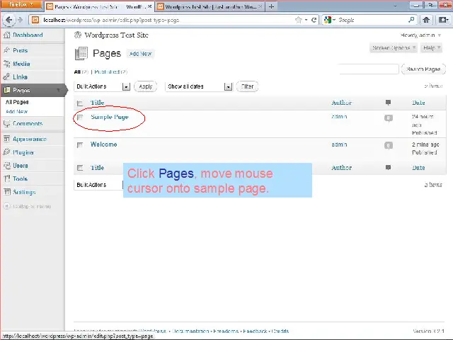
Task: Click the Add New button beside Pages heading
Action: [140, 54]
